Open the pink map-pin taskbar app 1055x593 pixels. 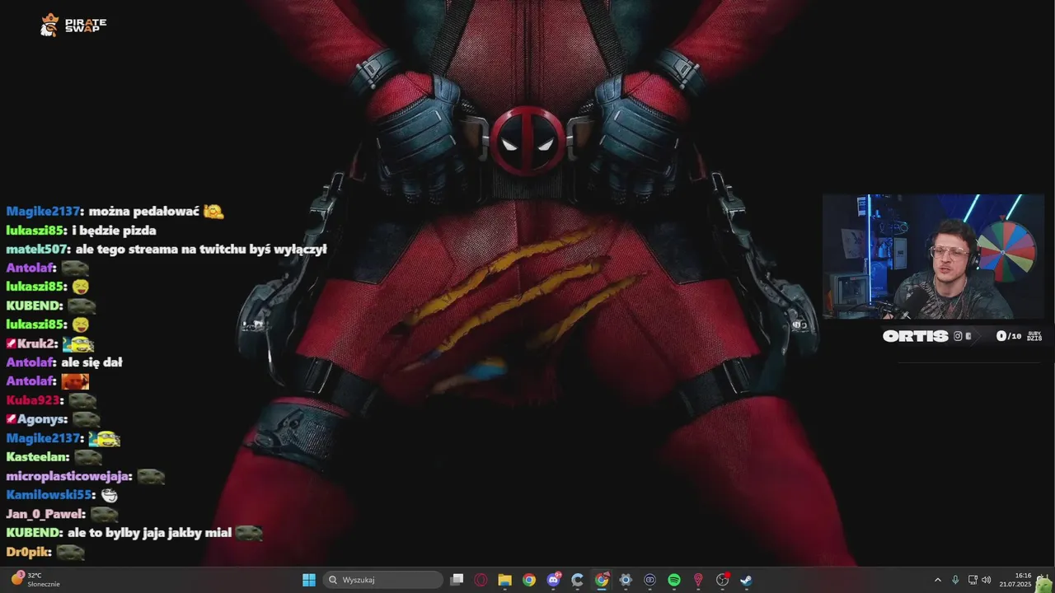[x=698, y=580]
